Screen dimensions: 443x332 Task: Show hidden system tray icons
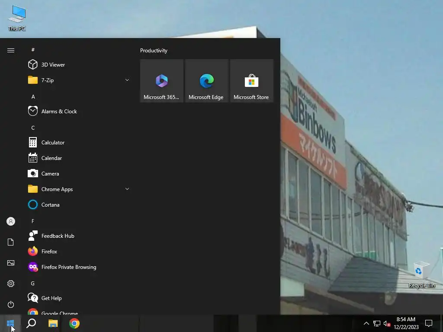pyautogui.click(x=366, y=323)
